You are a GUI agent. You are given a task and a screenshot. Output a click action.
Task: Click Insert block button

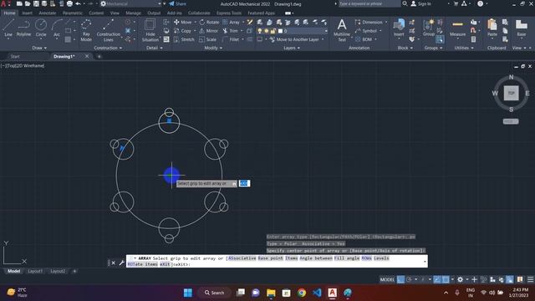point(399,28)
